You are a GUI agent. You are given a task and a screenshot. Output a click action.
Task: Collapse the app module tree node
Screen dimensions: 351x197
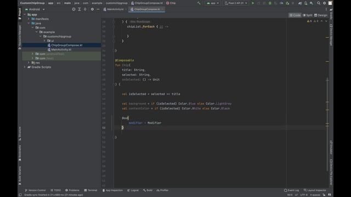pyautogui.click(x=25, y=15)
